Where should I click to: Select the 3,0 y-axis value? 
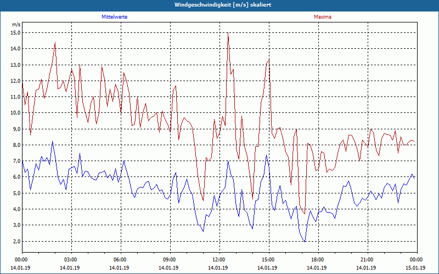(17, 225)
